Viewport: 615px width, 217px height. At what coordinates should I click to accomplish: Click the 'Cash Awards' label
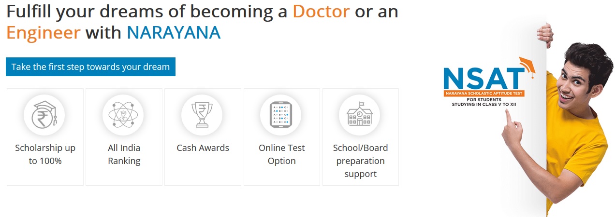click(x=203, y=148)
